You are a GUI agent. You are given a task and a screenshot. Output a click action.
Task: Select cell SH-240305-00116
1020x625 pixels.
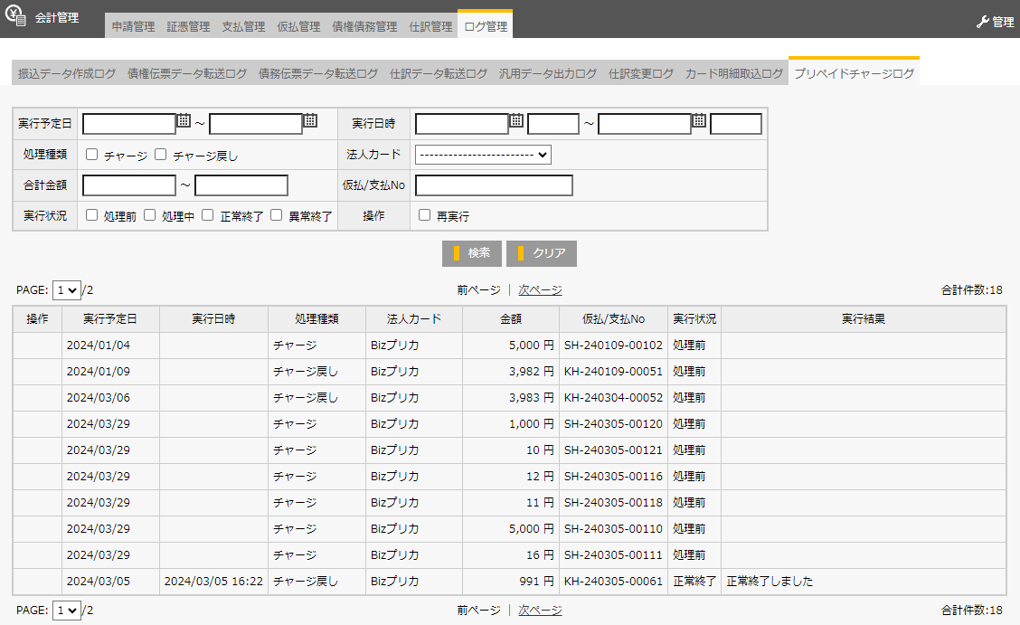point(613,476)
